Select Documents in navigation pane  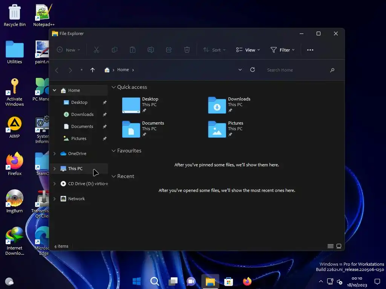coord(82,126)
